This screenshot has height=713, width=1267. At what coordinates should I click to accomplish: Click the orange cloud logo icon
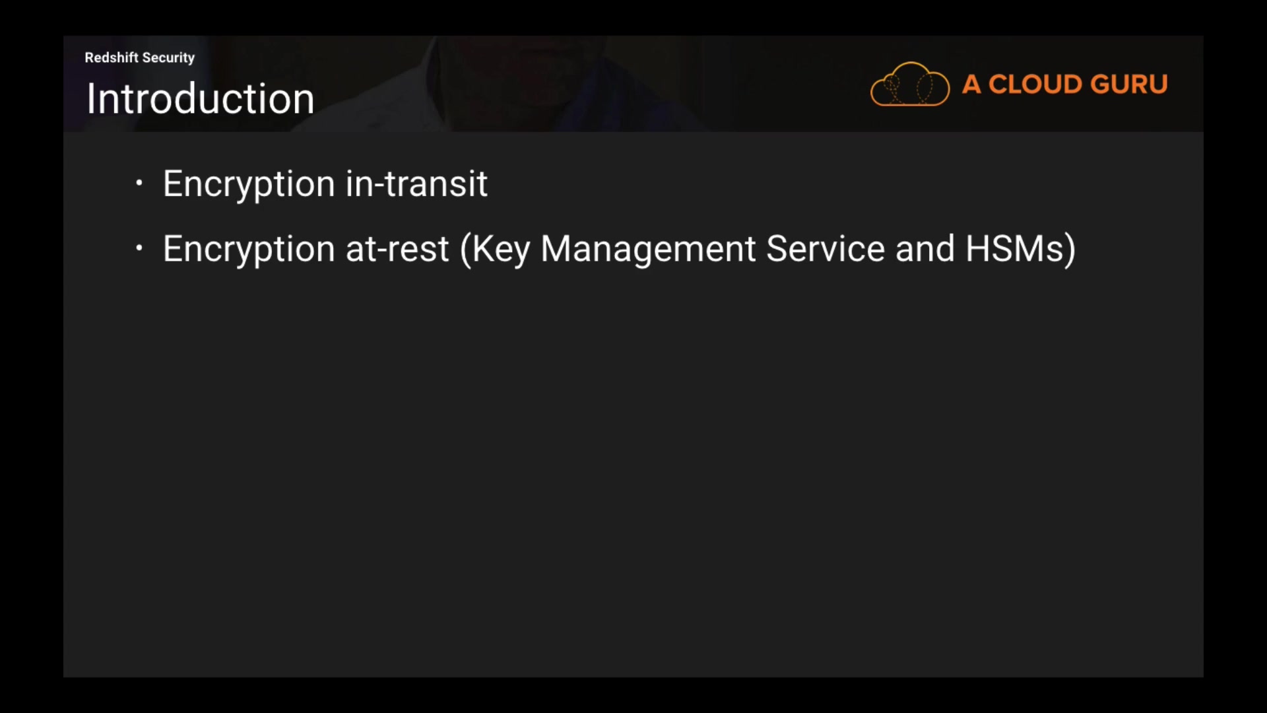(x=909, y=84)
